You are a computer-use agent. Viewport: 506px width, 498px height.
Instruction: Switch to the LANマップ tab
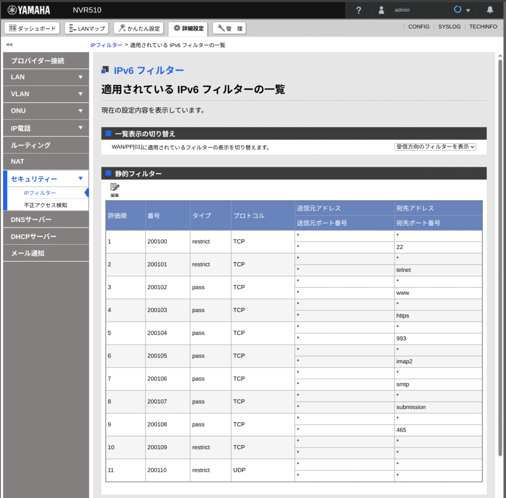coord(86,29)
